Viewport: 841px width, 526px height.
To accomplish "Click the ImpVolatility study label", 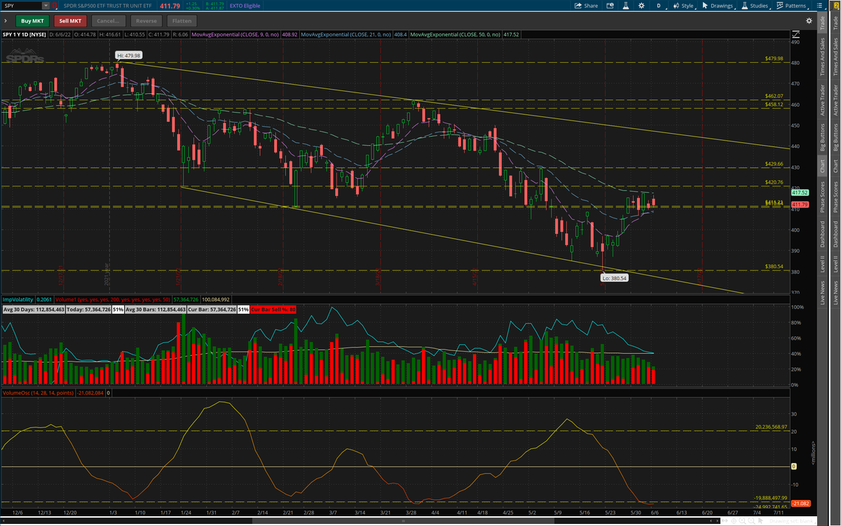I will 18,299.
